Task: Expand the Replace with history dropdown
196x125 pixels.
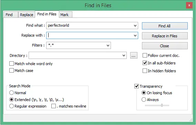Action: (135, 36)
